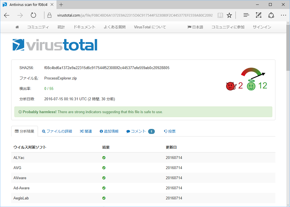
Task: Open the Edge Hub panel
Action: tap(246, 15)
